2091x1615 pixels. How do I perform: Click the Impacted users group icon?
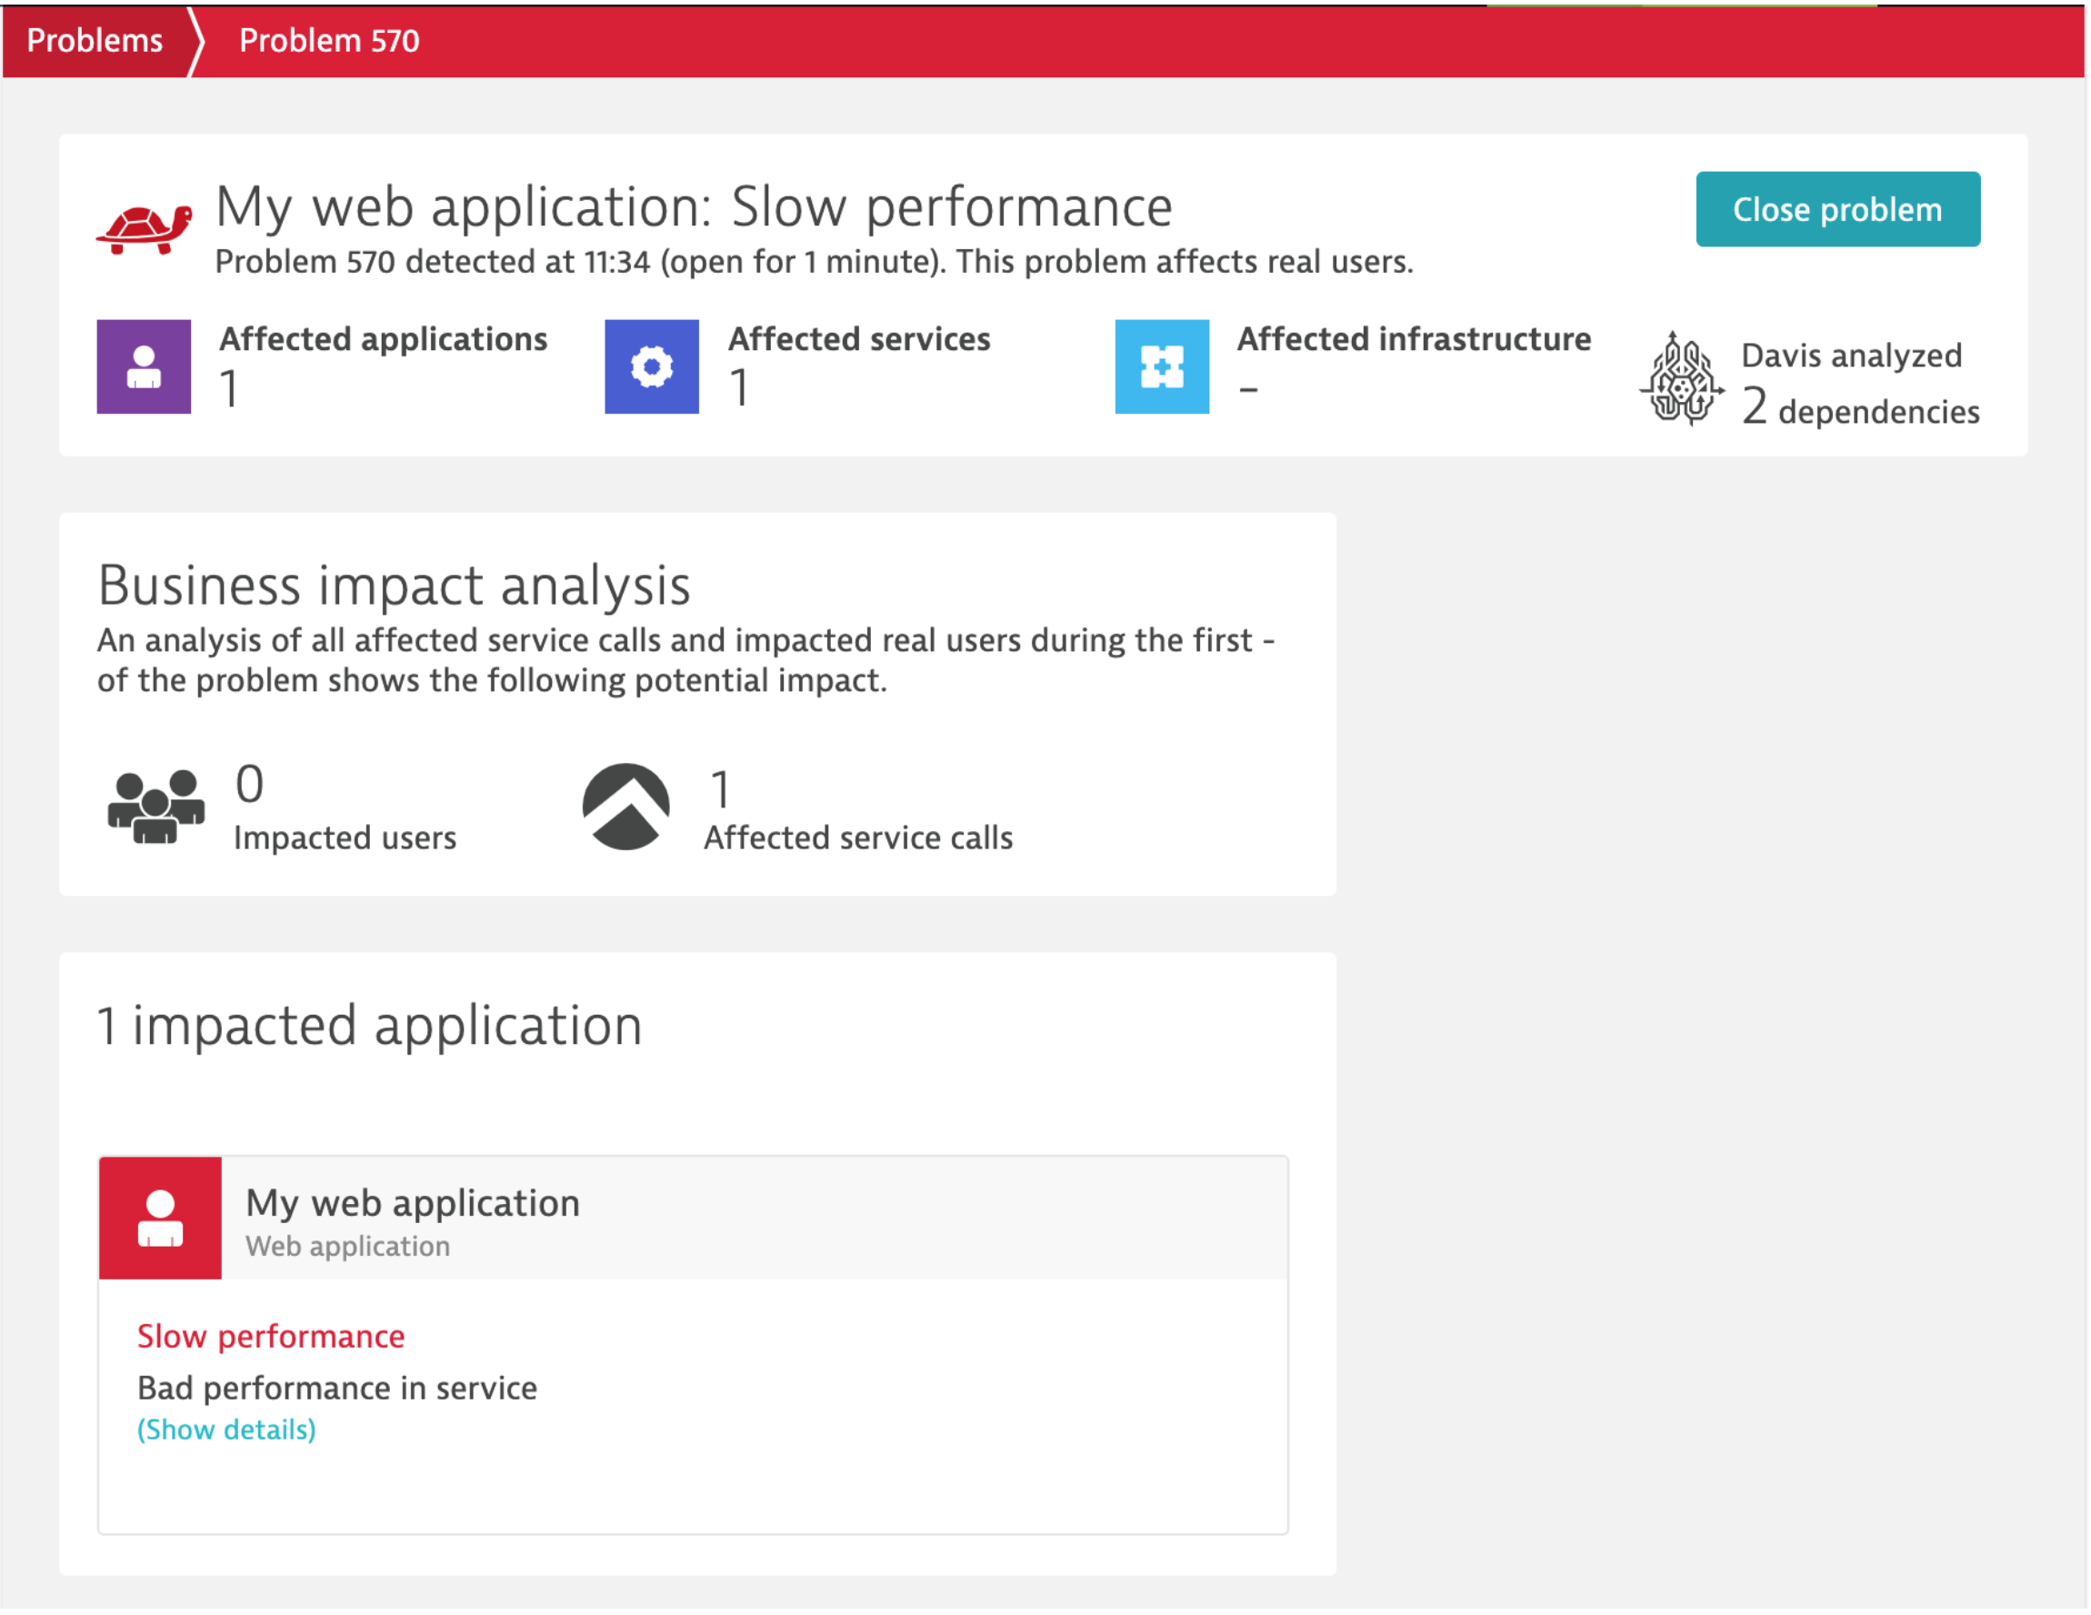pyautogui.click(x=155, y=807)
